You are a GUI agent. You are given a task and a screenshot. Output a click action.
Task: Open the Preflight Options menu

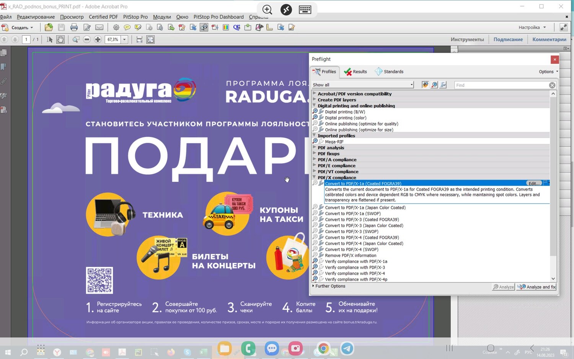pyautogui.click(x=548, y=72)
